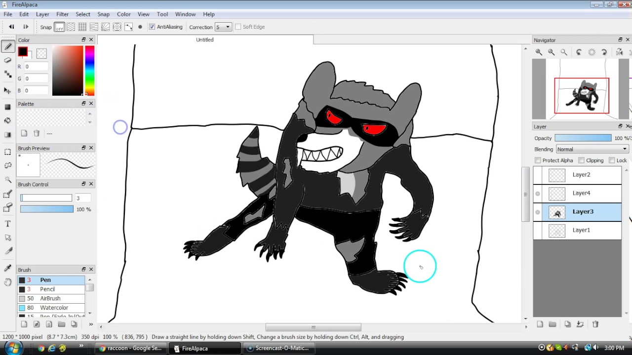This screenshot has height=355, width=632.
Task: Select Layer1 in the layer list
Action: tap(577, 230)
